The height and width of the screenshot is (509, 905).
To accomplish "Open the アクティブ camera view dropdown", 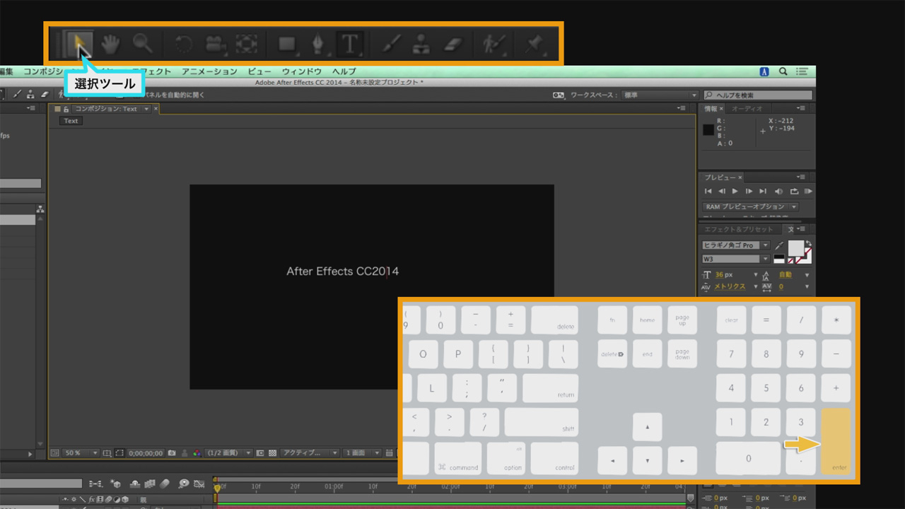I will pos(310,453).
